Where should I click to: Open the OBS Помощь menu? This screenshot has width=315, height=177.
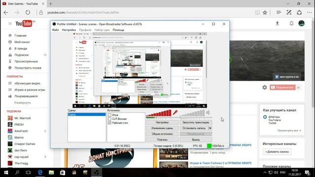tap(118, 30)
